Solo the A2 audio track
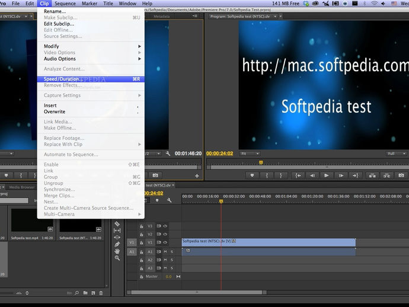 (172, 260)
